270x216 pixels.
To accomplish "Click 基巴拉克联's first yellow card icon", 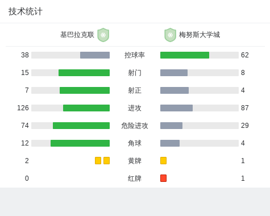I will [x=98, y=160].
